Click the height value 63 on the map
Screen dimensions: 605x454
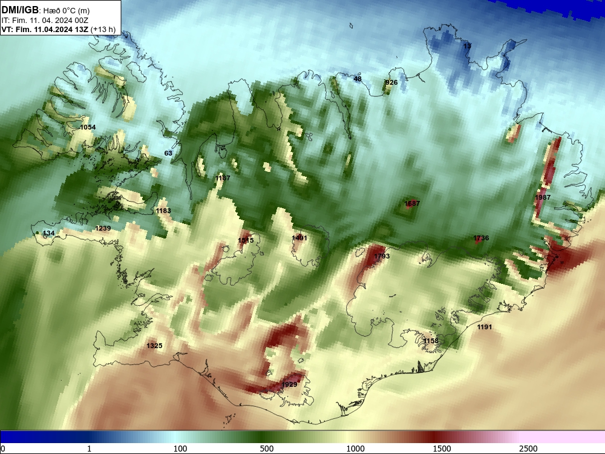(x=168, y=153)
